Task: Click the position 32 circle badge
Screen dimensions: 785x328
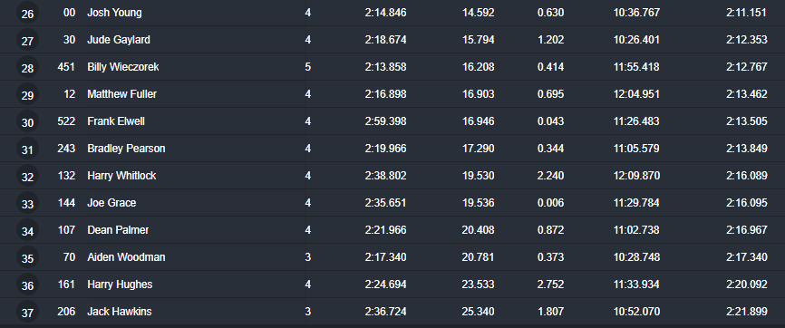Action: click(x=27, y=177)
